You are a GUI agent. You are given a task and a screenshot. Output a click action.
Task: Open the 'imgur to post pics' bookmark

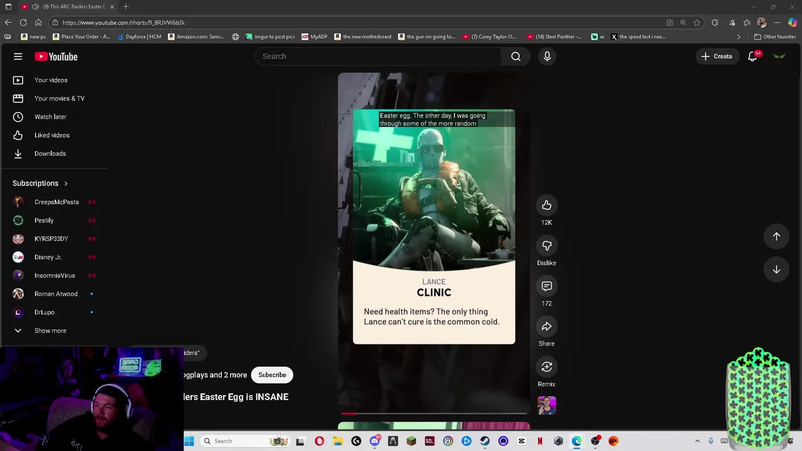[x=270, y=37]
